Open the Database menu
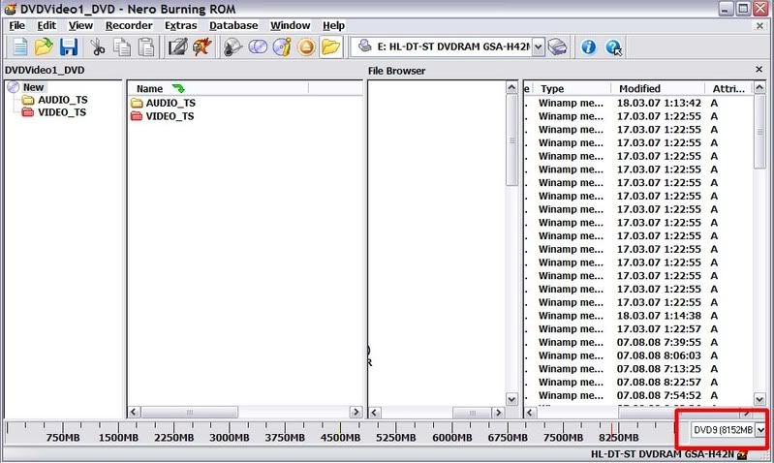 point(233,25)
